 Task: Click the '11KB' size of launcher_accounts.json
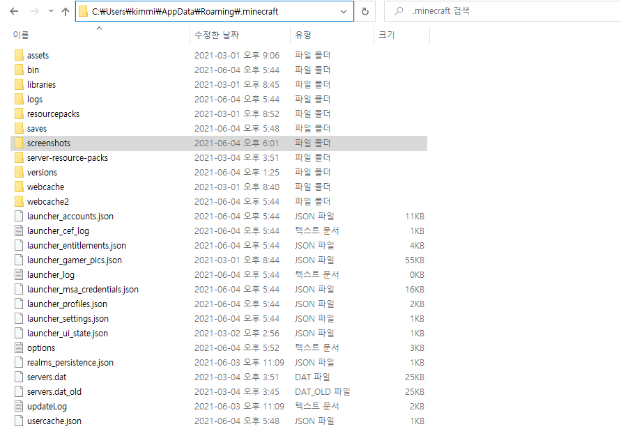point(415,217)
